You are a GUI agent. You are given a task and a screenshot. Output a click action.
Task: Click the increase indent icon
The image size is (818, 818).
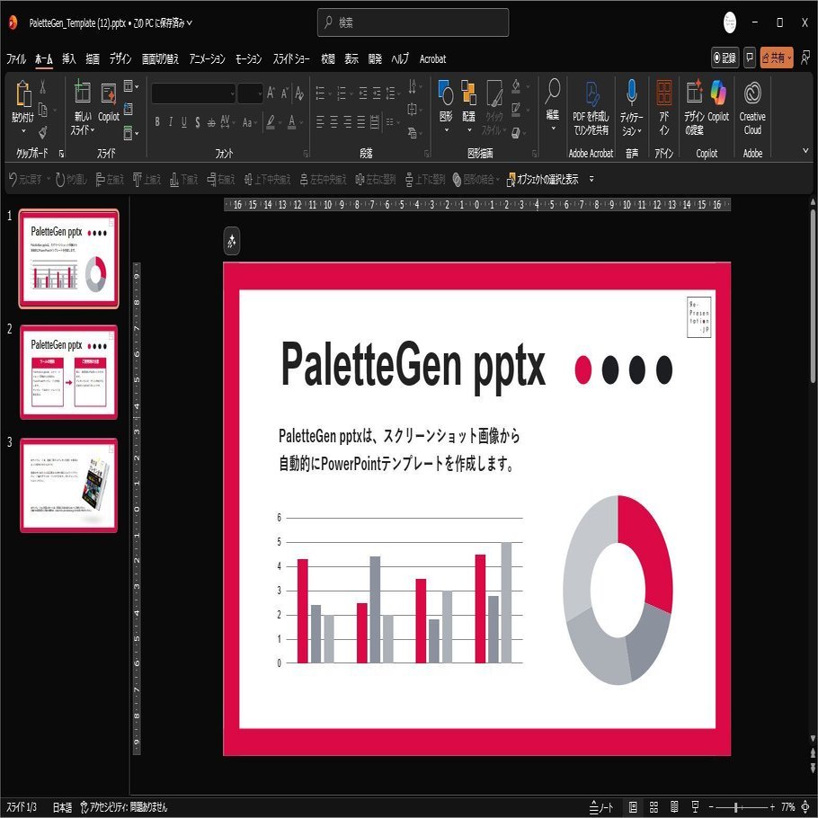click(x=377, y=93)
